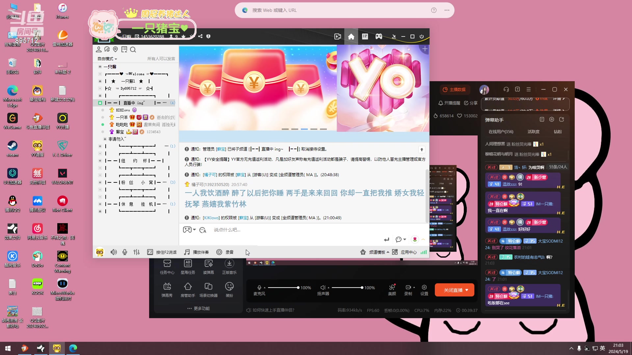Switch to 在线用户(356) tab

(501, 131)
